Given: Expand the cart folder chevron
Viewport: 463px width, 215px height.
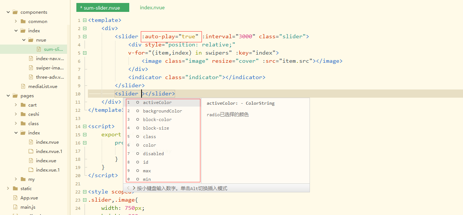Looking at the screenshot, I should pyautogui.click(x=16, y=105).
